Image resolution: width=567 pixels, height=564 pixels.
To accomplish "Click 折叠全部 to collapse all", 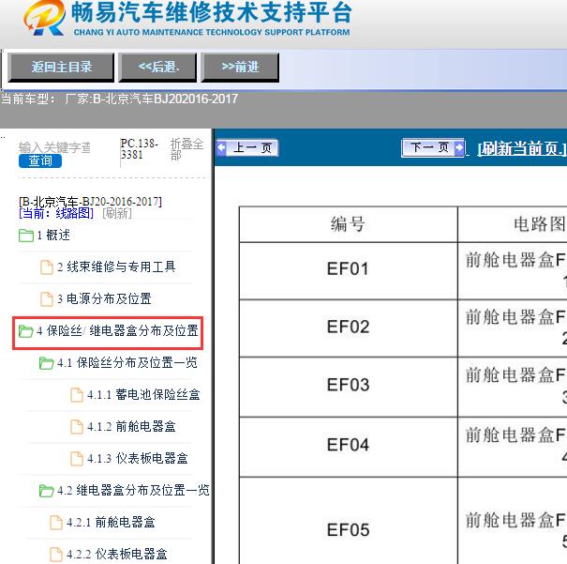I will pos(187,149).
